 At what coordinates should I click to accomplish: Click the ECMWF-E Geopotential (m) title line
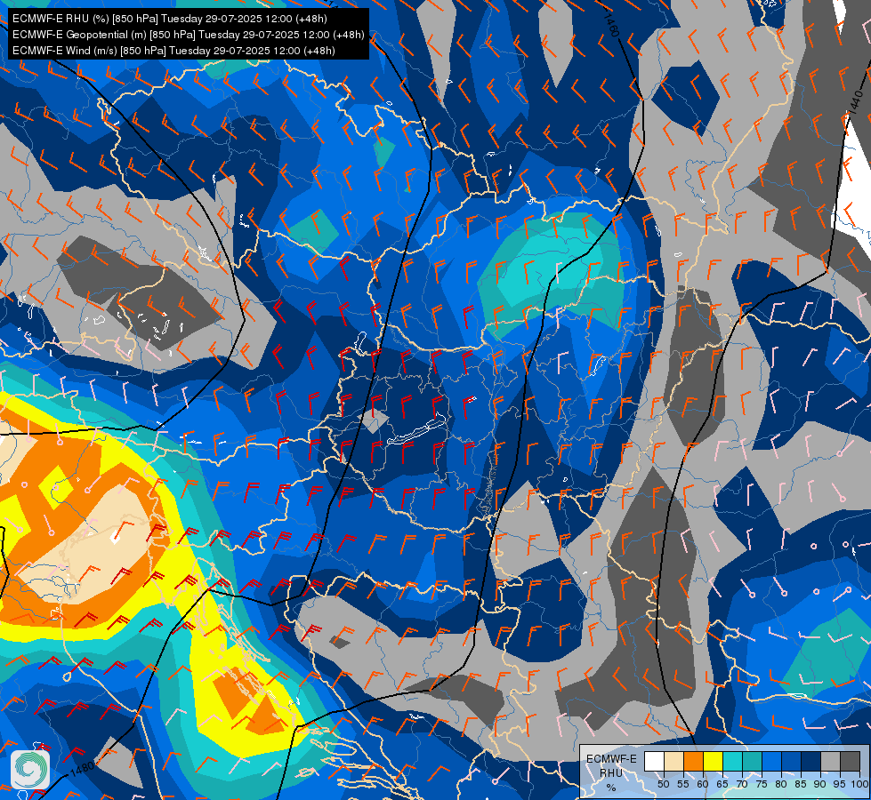189,35
